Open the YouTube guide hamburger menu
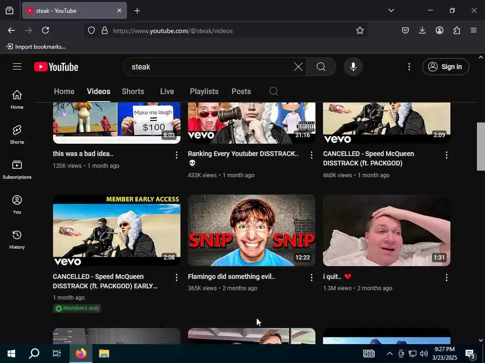 point(17,67)
